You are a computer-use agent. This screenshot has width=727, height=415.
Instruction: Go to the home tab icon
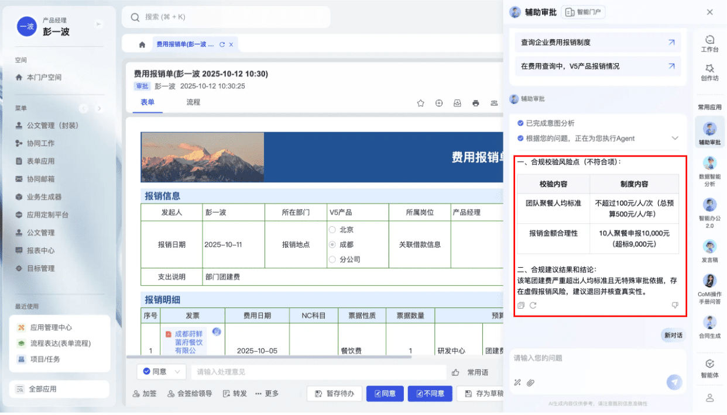[142, 44]
